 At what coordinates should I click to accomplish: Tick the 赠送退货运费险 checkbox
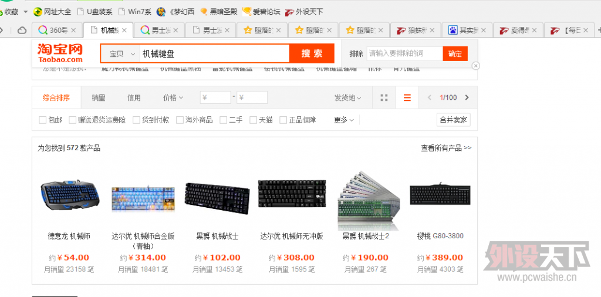click(72, 120)
